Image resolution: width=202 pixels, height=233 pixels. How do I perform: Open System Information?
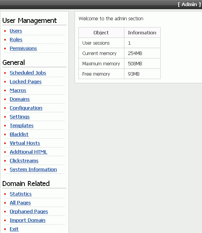pyautogui.click(x=33, y=169)
